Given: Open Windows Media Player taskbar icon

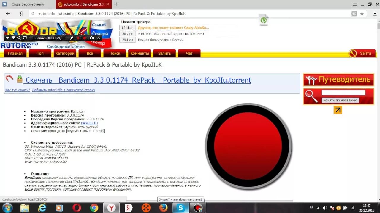Looking at the screenshot, I should tap(59, 208).
